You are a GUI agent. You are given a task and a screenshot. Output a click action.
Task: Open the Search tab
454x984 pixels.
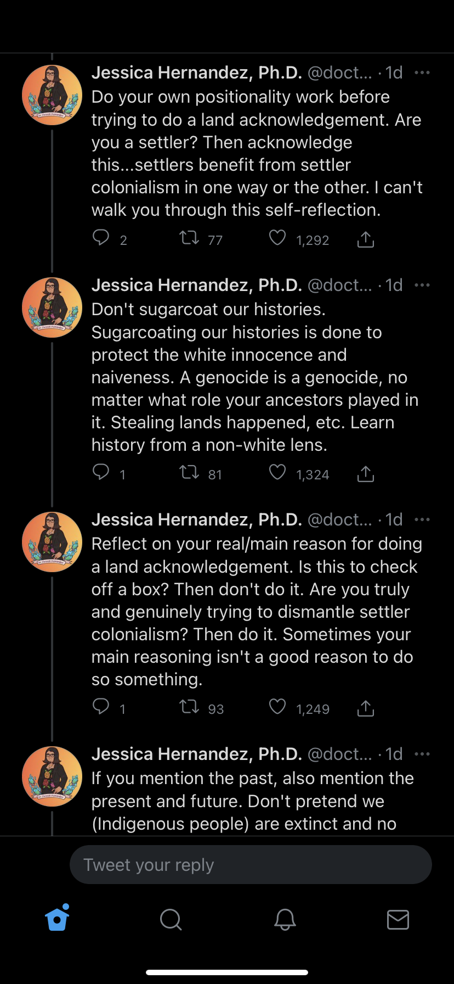click(x=171, y=919)
